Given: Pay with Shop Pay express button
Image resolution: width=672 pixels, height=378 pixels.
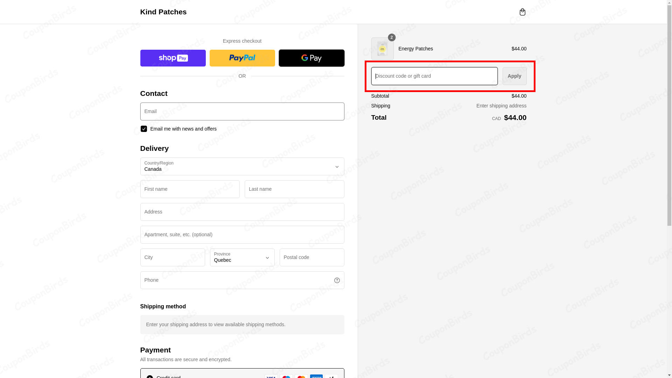Looking at the screenshot, I should tap(173, 58).
